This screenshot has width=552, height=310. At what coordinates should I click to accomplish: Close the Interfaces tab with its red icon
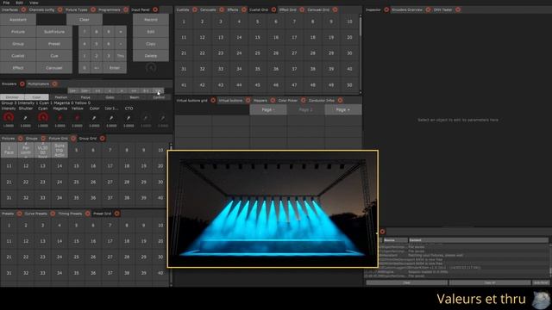coord(23,9)
